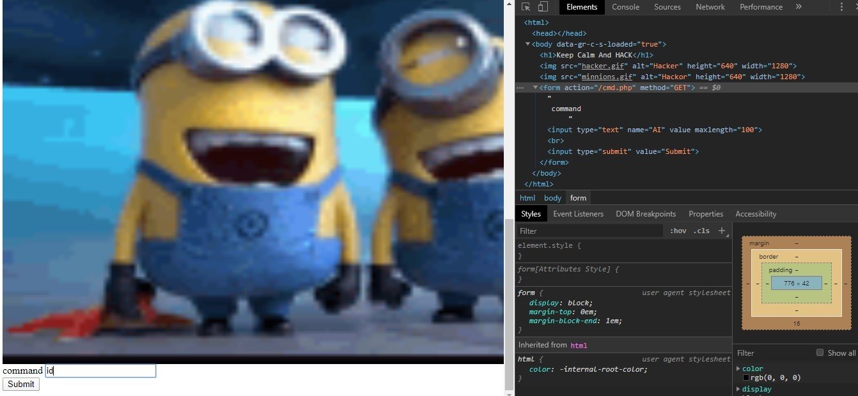Select the command text node
Screen dimensions: 858x396
click(x=566, y=109)
